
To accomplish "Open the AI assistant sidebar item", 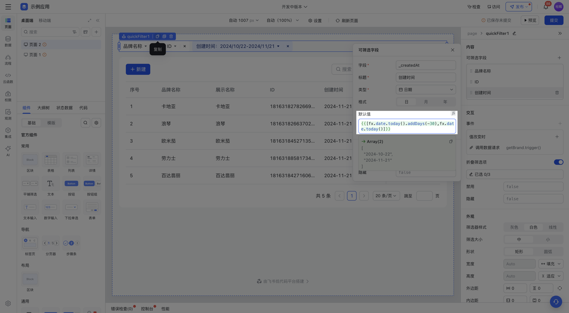I will click(x=8, y=151).
